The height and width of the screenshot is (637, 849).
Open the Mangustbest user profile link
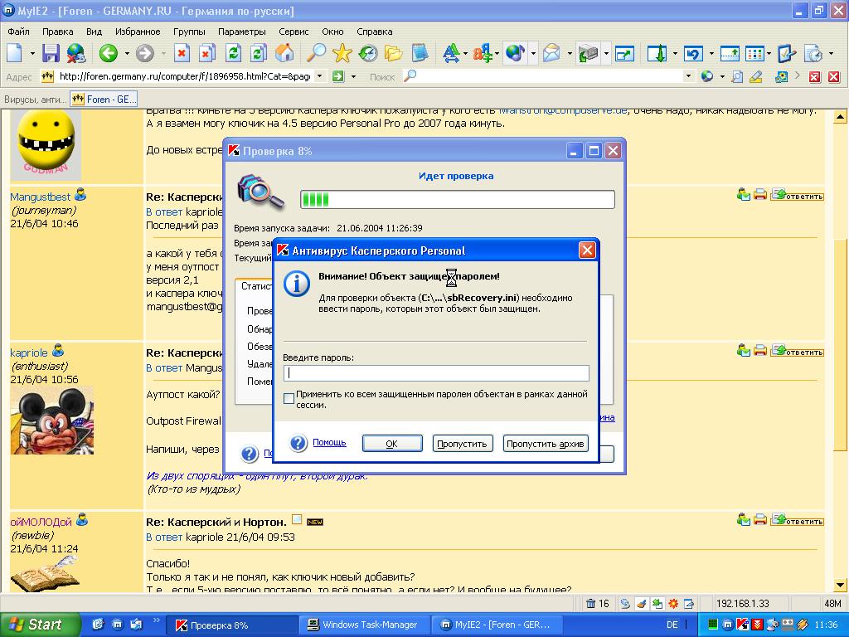[x=41, y=197]
